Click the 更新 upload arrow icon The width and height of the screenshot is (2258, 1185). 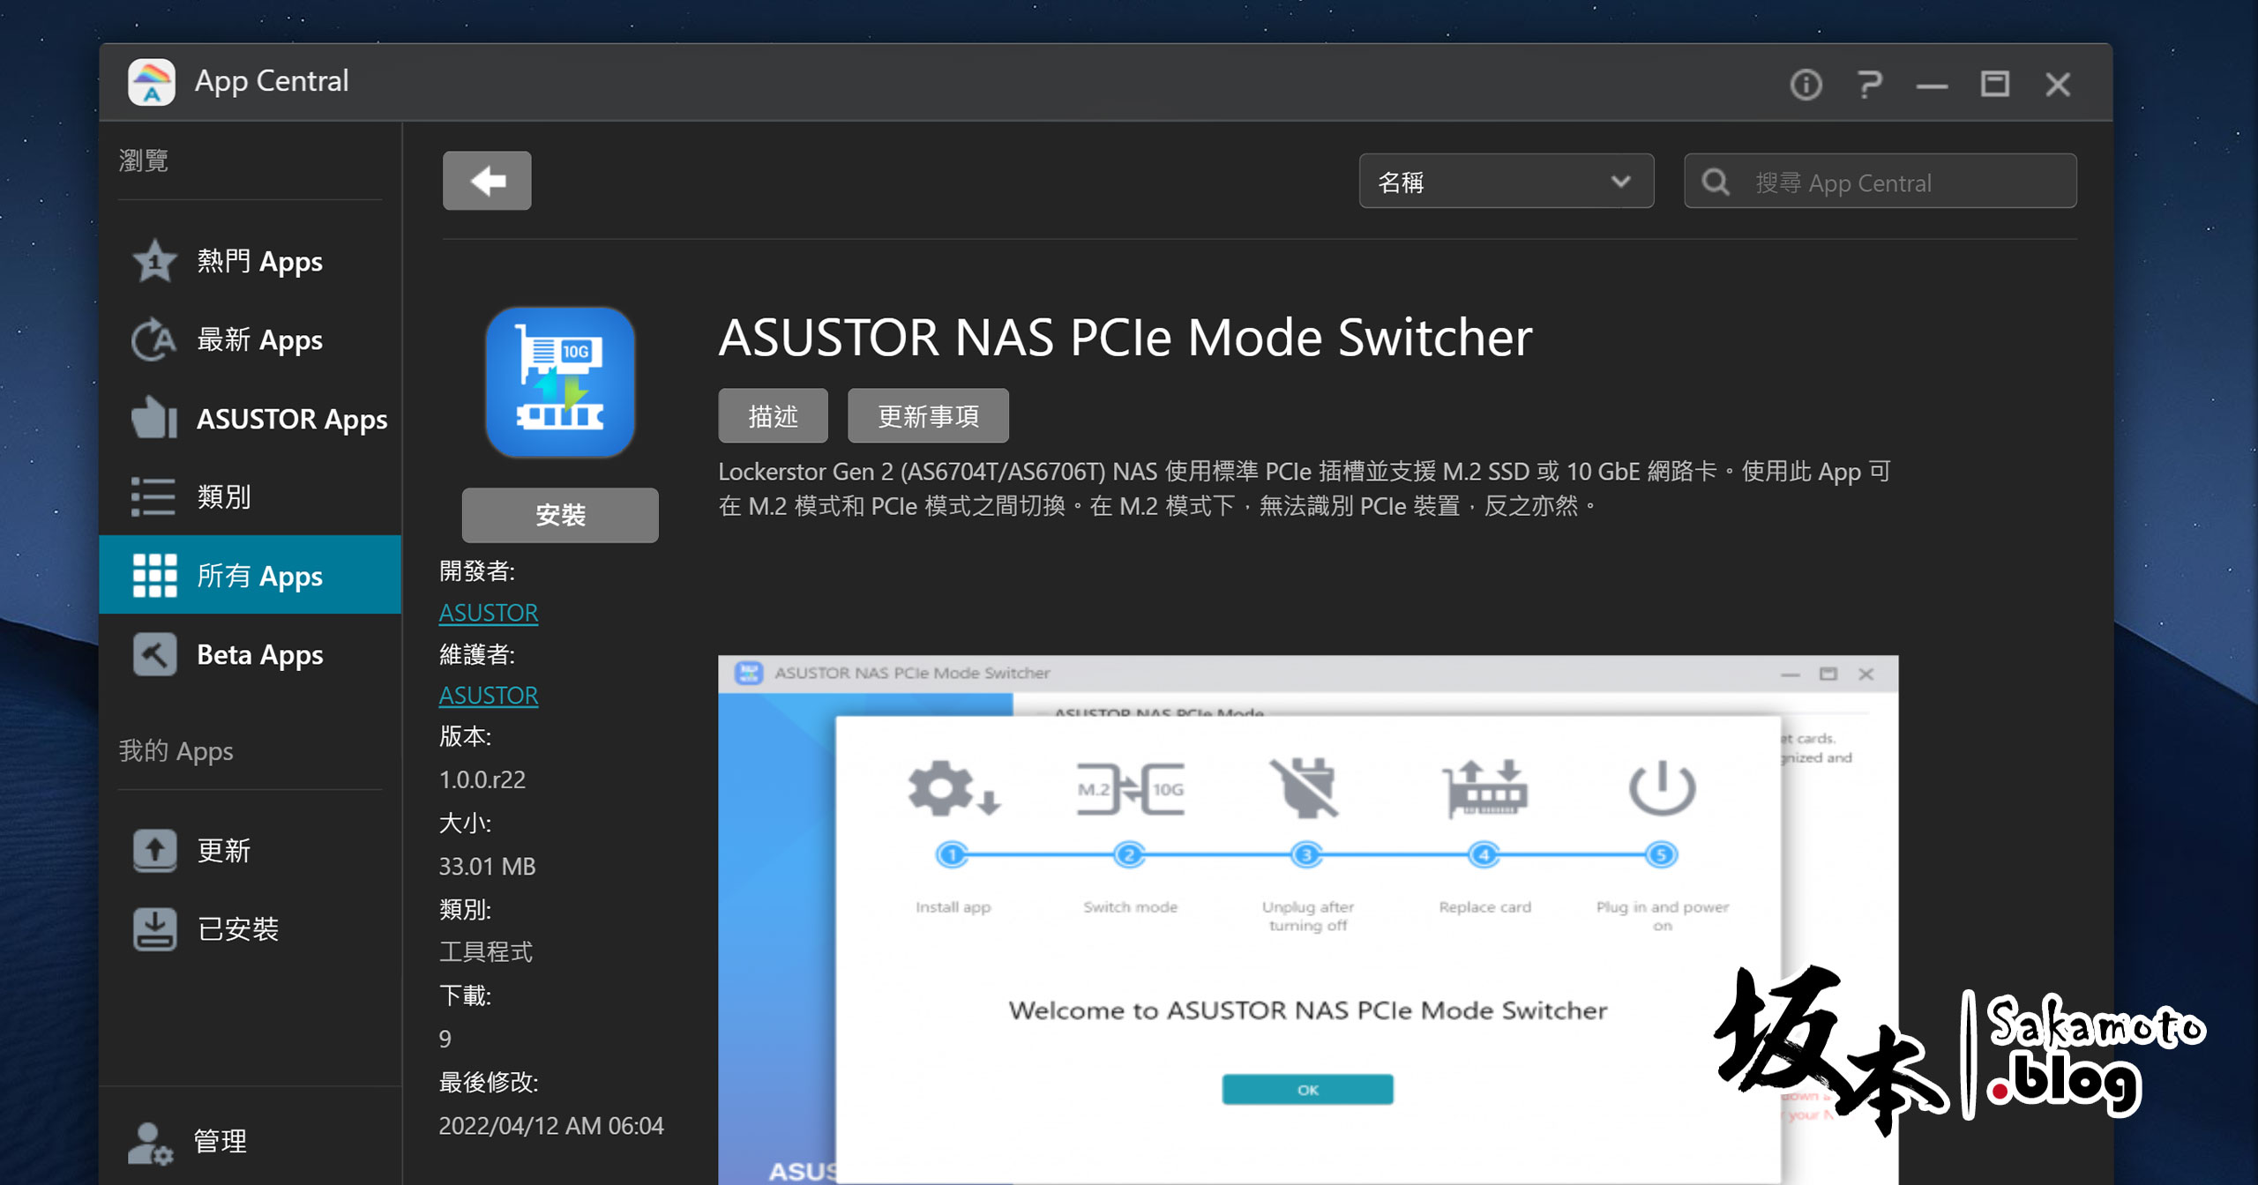(154, 851)
